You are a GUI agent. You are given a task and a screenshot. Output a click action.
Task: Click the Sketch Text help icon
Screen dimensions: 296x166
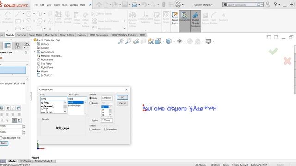[26, 53]
